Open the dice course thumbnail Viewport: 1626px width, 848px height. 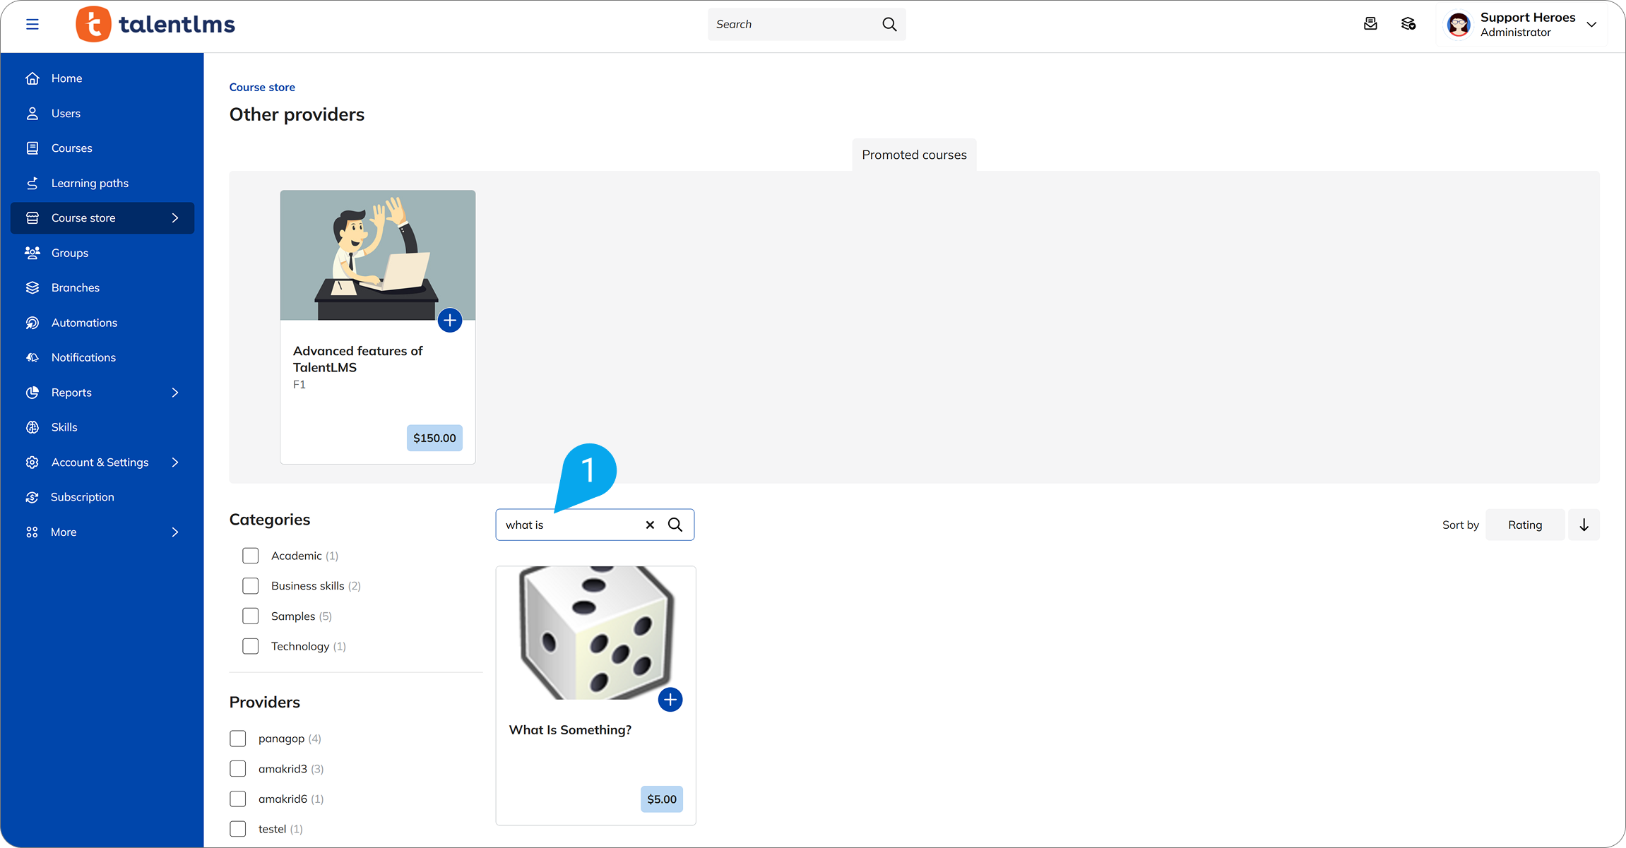pos(595,632)
